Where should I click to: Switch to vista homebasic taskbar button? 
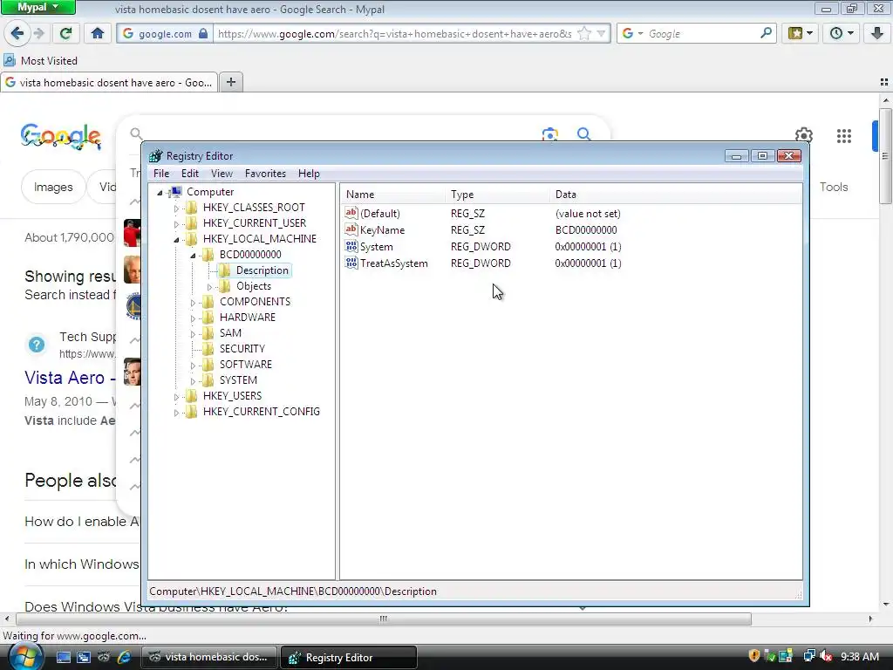click(x=209, y=657)
